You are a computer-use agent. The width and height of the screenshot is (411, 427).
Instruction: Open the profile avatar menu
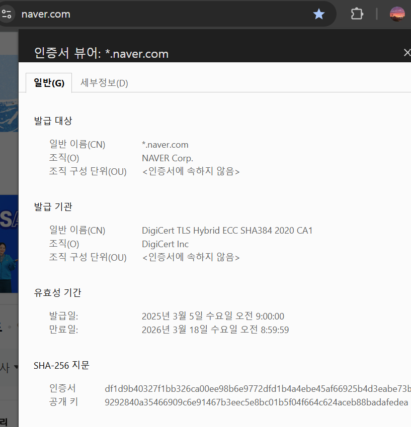pyautogui.click(x=397, y=14)
